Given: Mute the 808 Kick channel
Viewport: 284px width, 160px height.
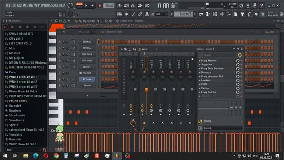Looking at the screenshot, I should pos(60,42).
